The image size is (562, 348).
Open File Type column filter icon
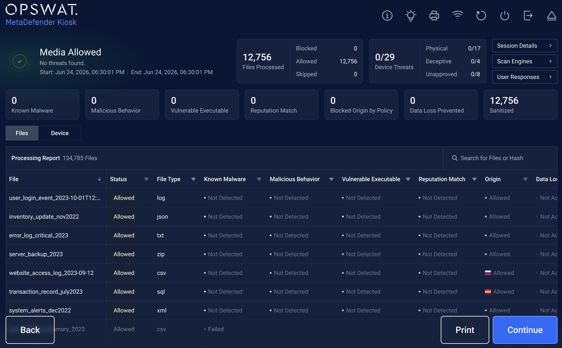[193, 179]
